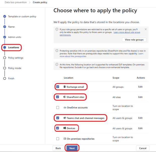
Task: Click the info icon beside role group notice
Action: 57,29
